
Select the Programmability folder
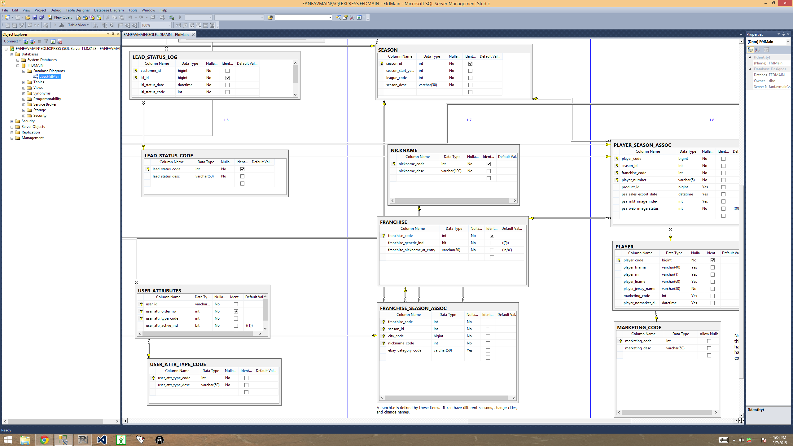(47, 99)
